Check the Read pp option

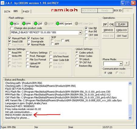(27, 66)
